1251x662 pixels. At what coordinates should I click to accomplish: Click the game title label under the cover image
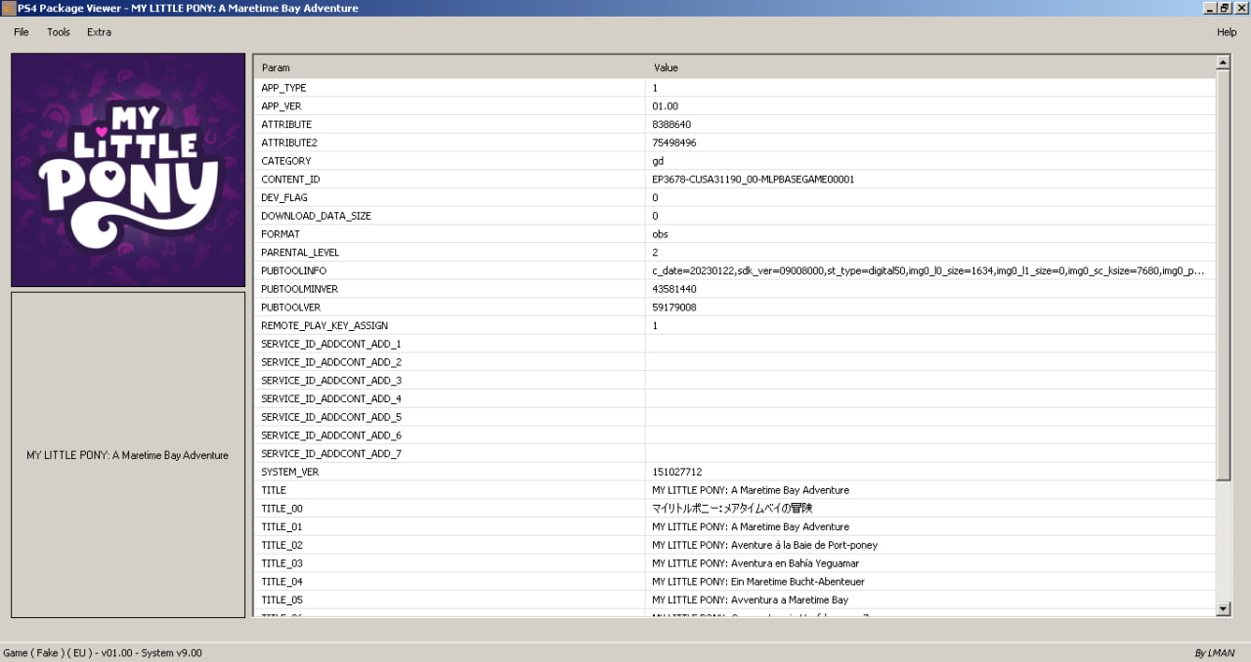click(128, 455)
